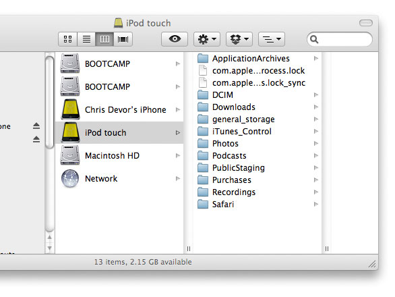Open the Podcasts folder icon
395x297 pixels.
click(x=203, y=155)
